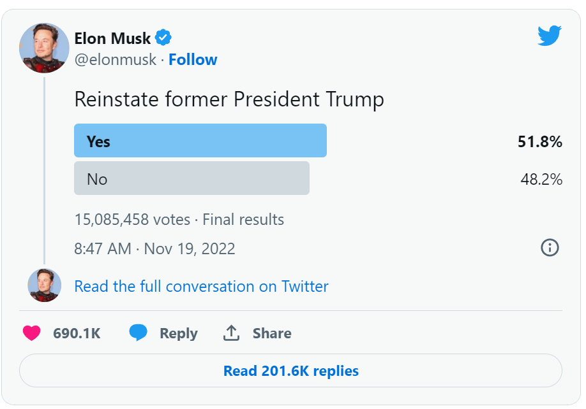Follow the @elonmusk account
The width and height of the screenshot is (586, 409).
[193, 60]
